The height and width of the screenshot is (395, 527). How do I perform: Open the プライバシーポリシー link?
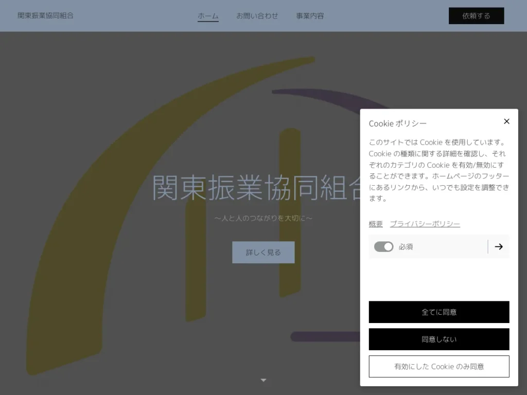425,224
